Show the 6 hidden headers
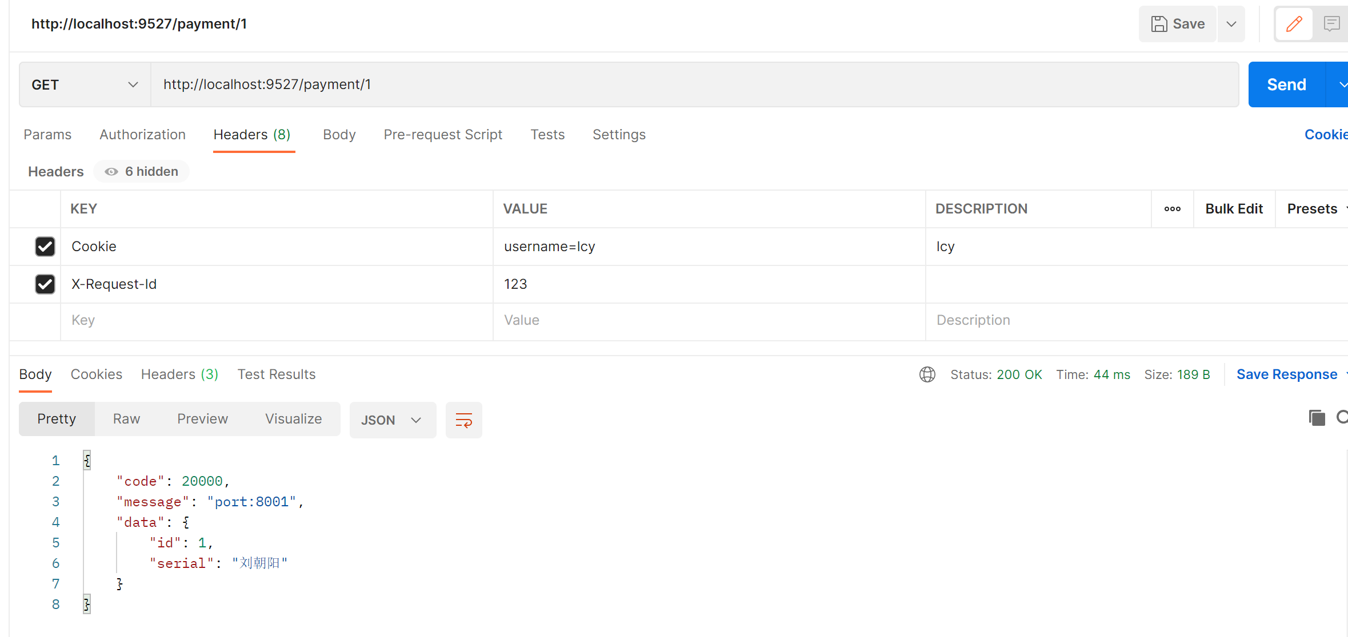Image resolution: width=1348 pixels, height=637 pixels. 142,172
